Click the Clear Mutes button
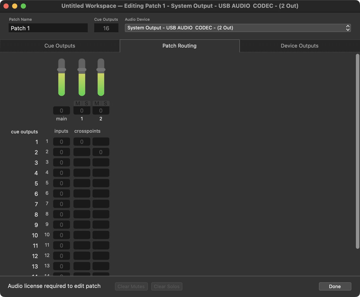The image size is (360, 297). tap(131, 286)
